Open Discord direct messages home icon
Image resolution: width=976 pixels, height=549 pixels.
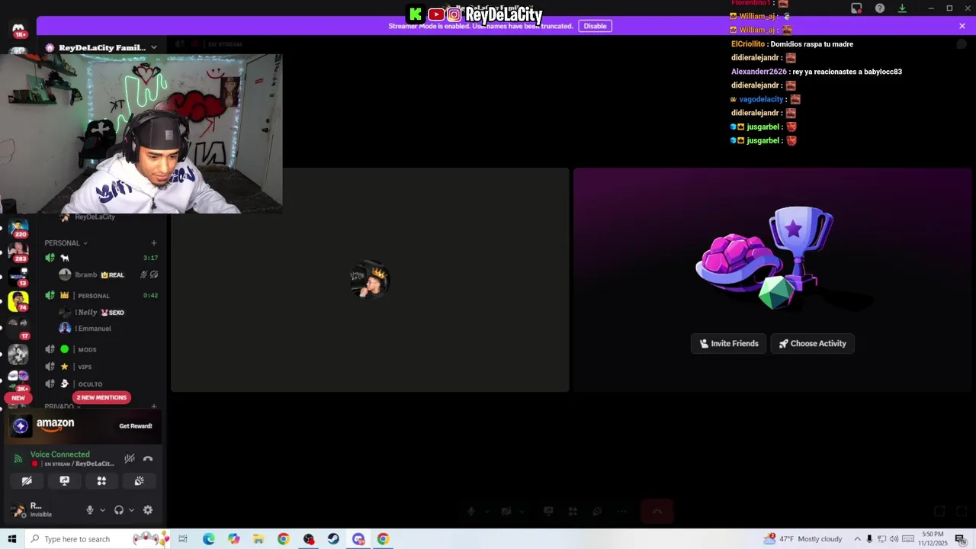tap(18, 28)
